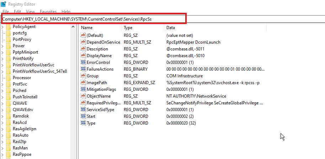Click the ErrorControl DWORD icon
Image resolution: width=325 pixels, height=159 pixels.
point(83,62)
